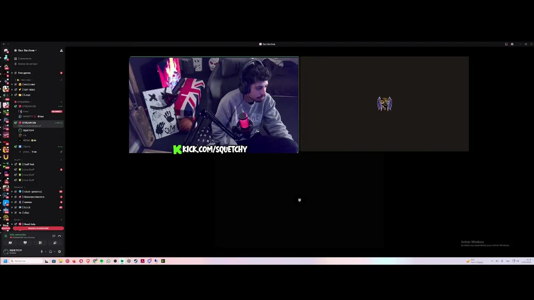
Task: Focus the avatar-only participant tile
Action: (x=384, y=104)
